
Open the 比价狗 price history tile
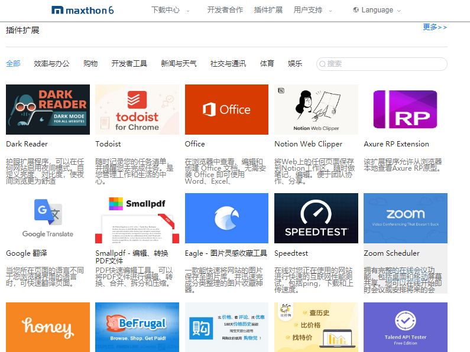(316, 327)
